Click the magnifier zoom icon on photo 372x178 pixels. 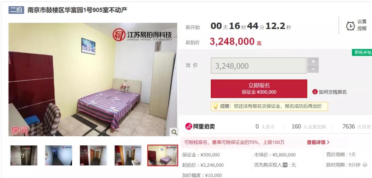(174, 132)
